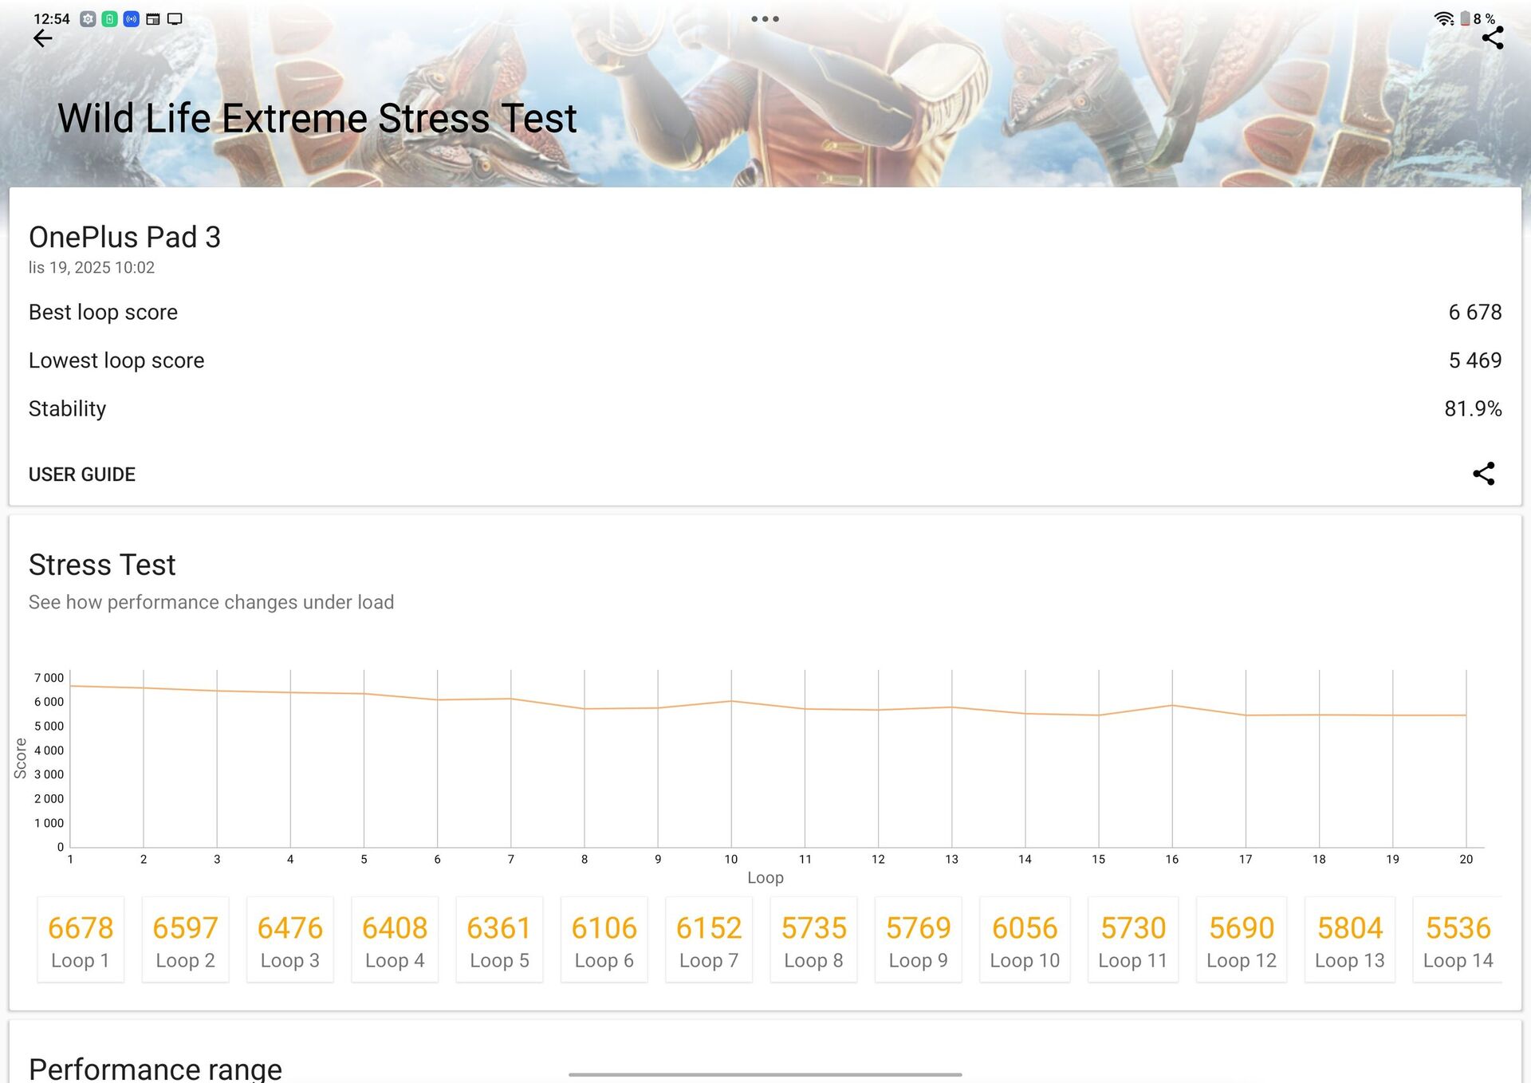Image resolution: width=1531 pixels, height=1083 pixels.
Task: Open the three-dot handle at top center
Action: pyautogui.click(x=765, y=18)
